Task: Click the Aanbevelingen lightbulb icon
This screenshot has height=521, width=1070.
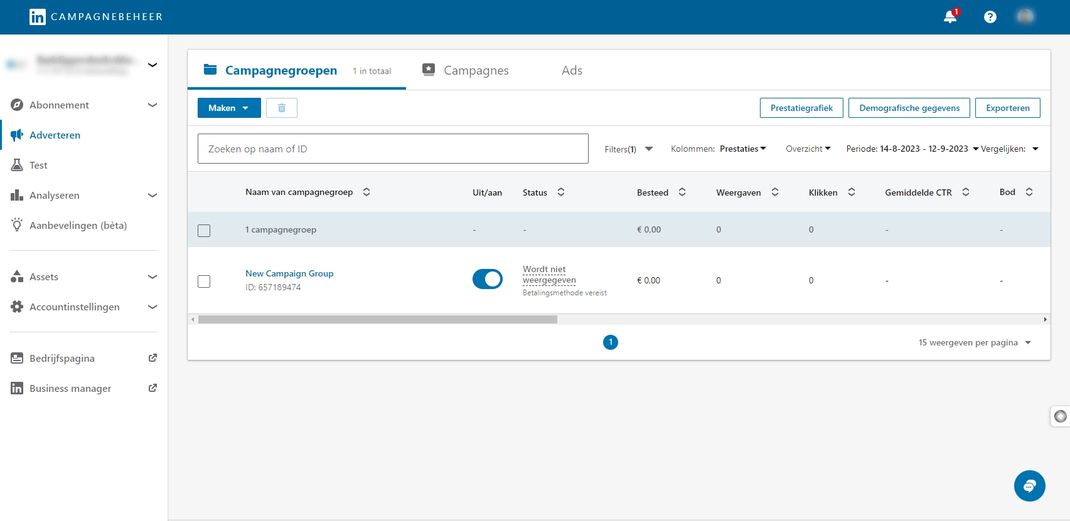Action: tap(17, 224)
